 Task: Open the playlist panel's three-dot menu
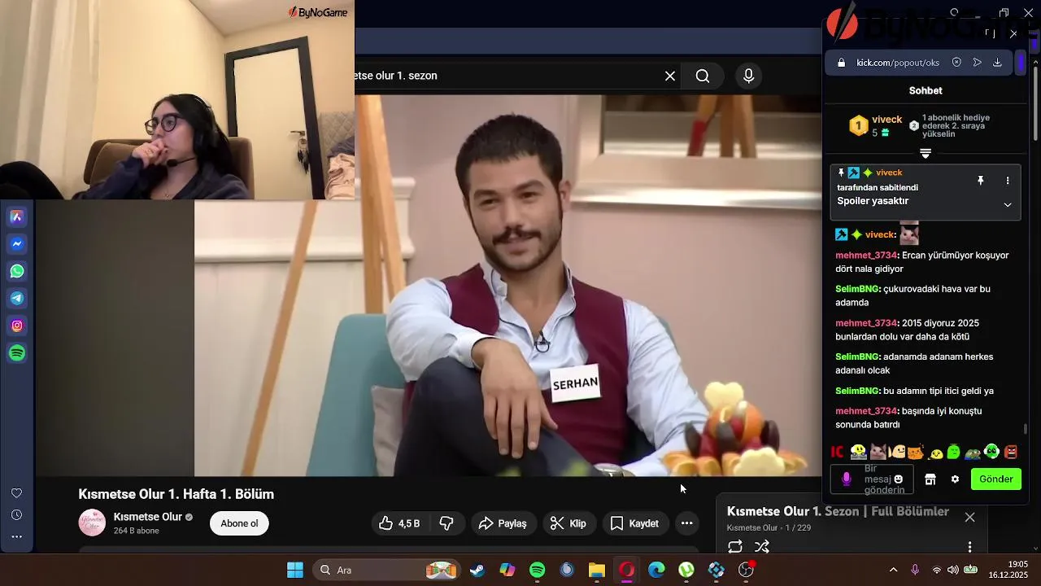969,547
